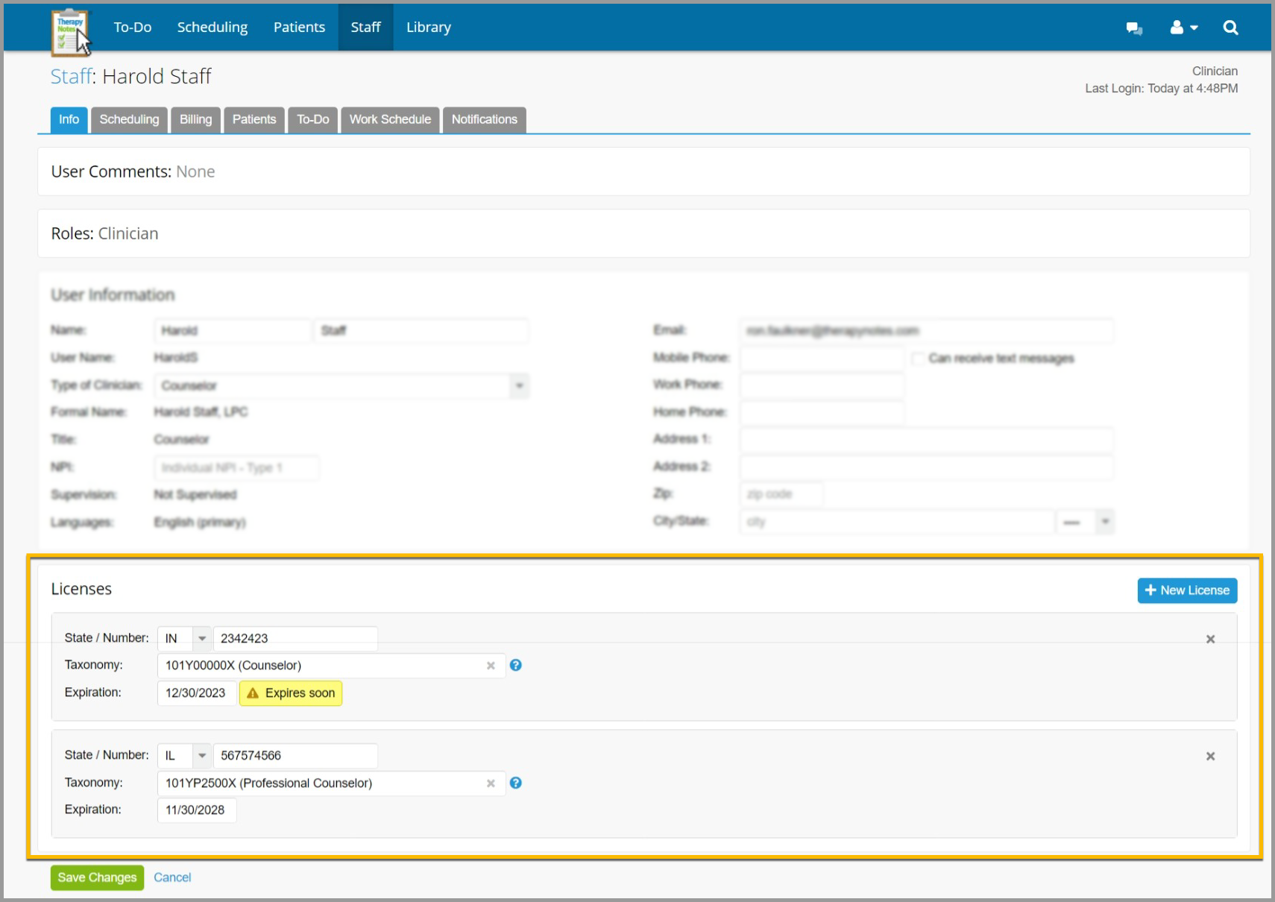Click the Cancel link
This screenshot has width=1275, height=902.
[172, 877]
